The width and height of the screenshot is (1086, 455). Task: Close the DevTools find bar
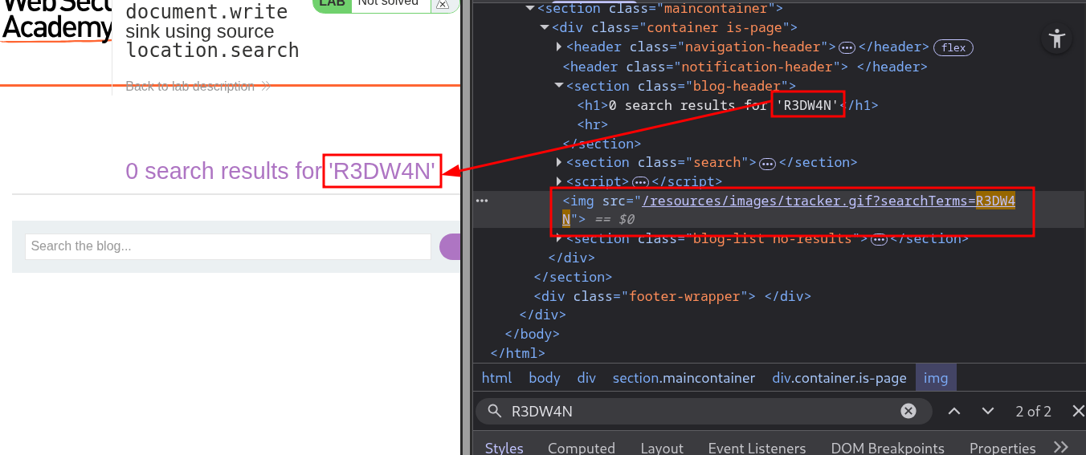1078,411
